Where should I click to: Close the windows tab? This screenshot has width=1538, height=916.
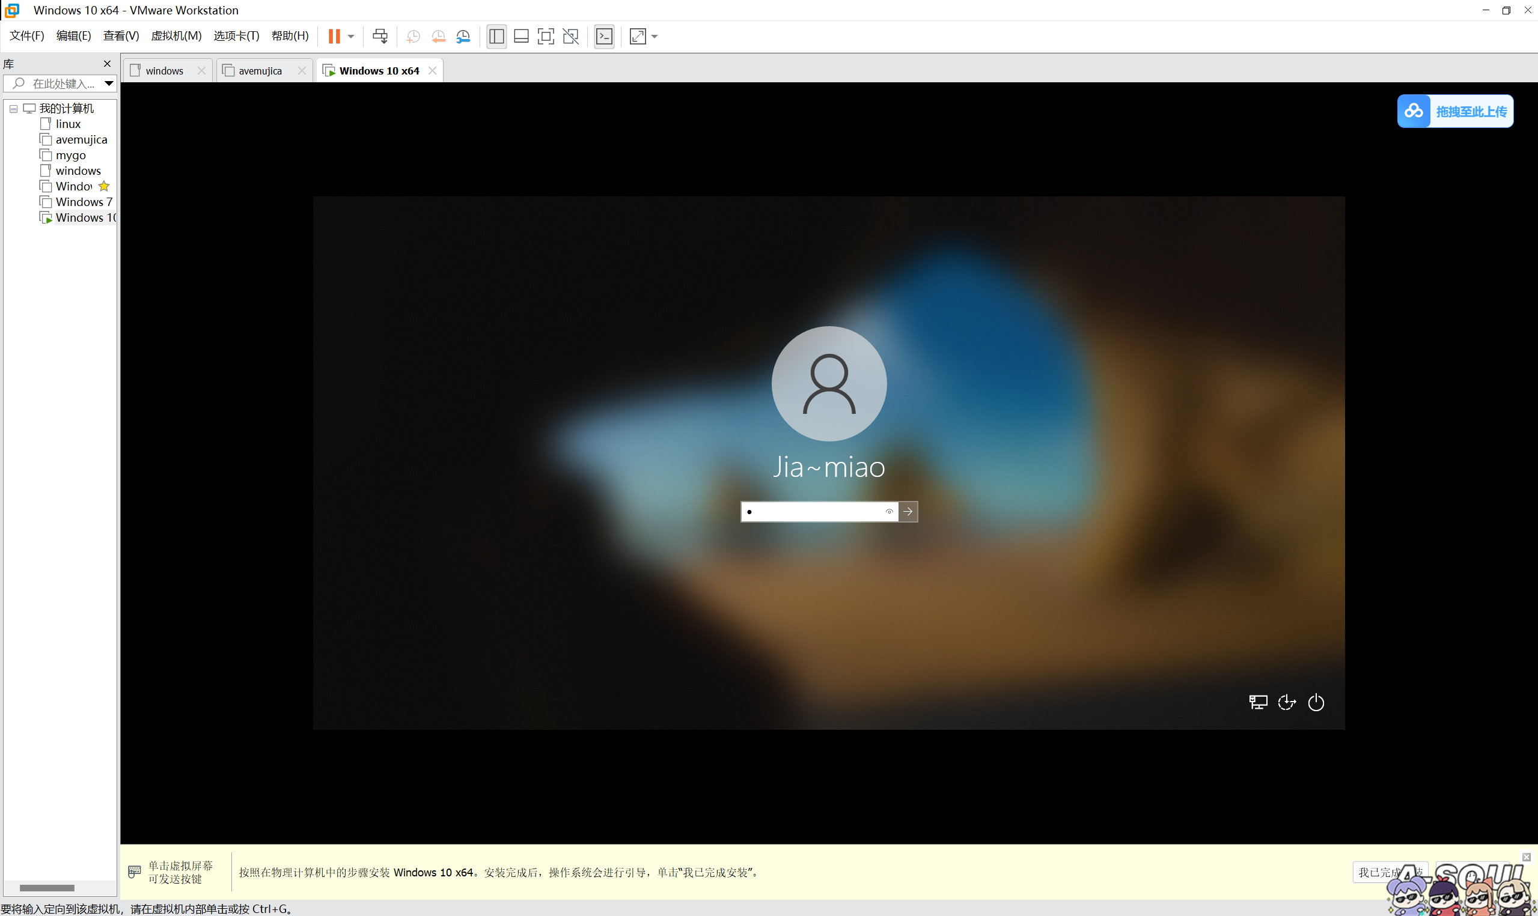[x=201, y=71]
